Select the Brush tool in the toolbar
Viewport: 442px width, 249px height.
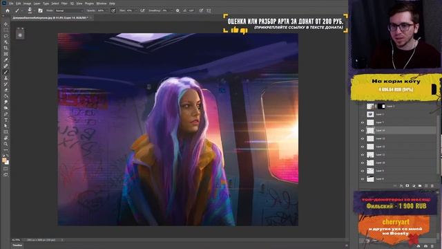6,72
